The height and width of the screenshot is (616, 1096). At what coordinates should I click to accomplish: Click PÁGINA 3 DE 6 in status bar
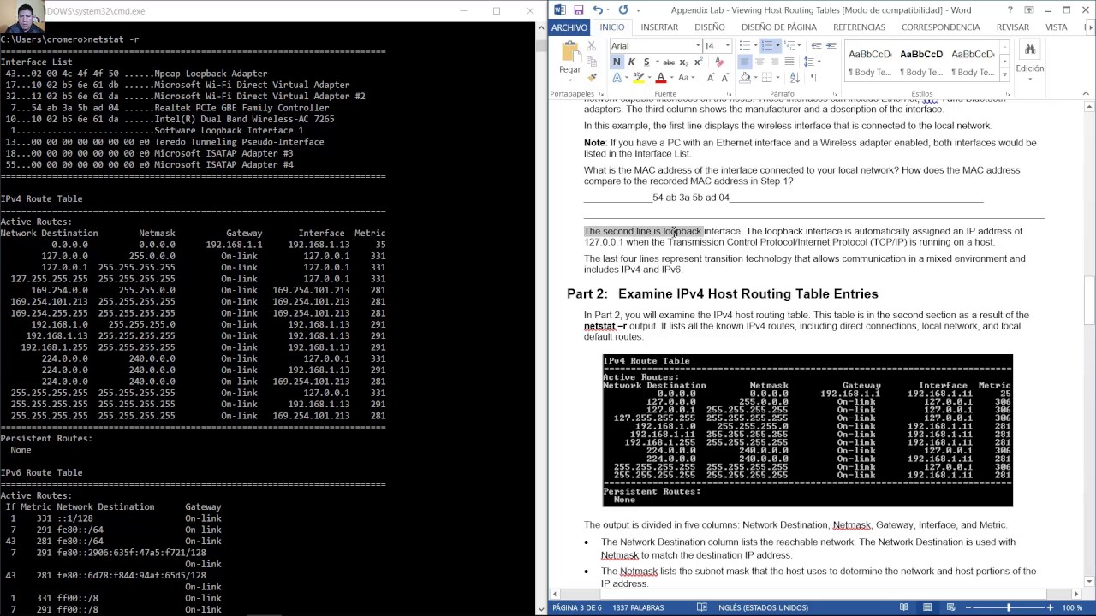577,607
